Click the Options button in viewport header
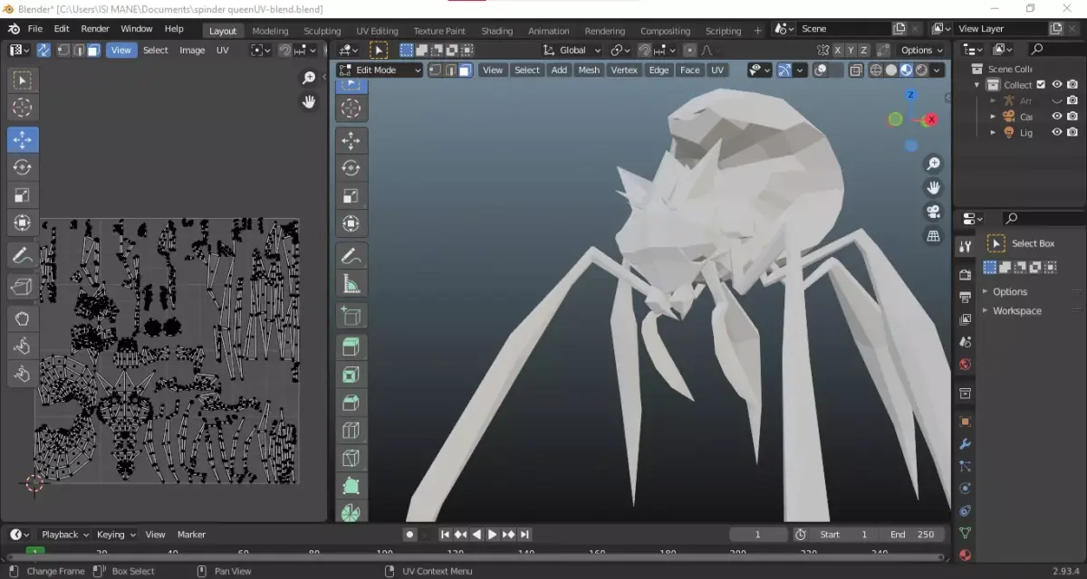 [x=921, y=50]
